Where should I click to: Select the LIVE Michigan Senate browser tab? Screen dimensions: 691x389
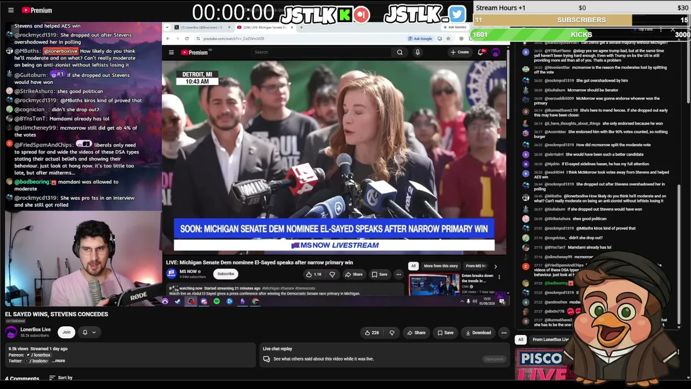[265, 27]
